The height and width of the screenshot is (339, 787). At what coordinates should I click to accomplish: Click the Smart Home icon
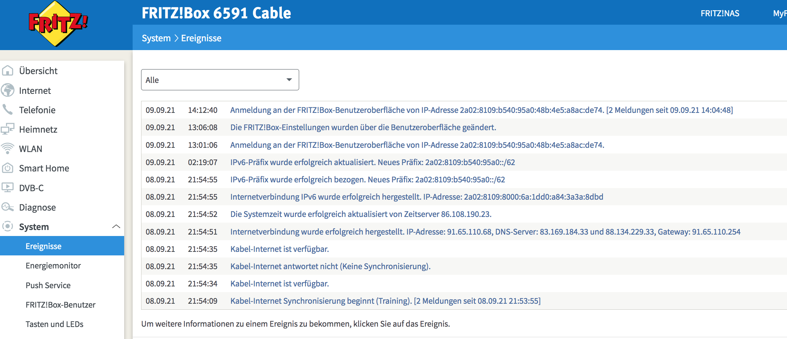point(8,168)
